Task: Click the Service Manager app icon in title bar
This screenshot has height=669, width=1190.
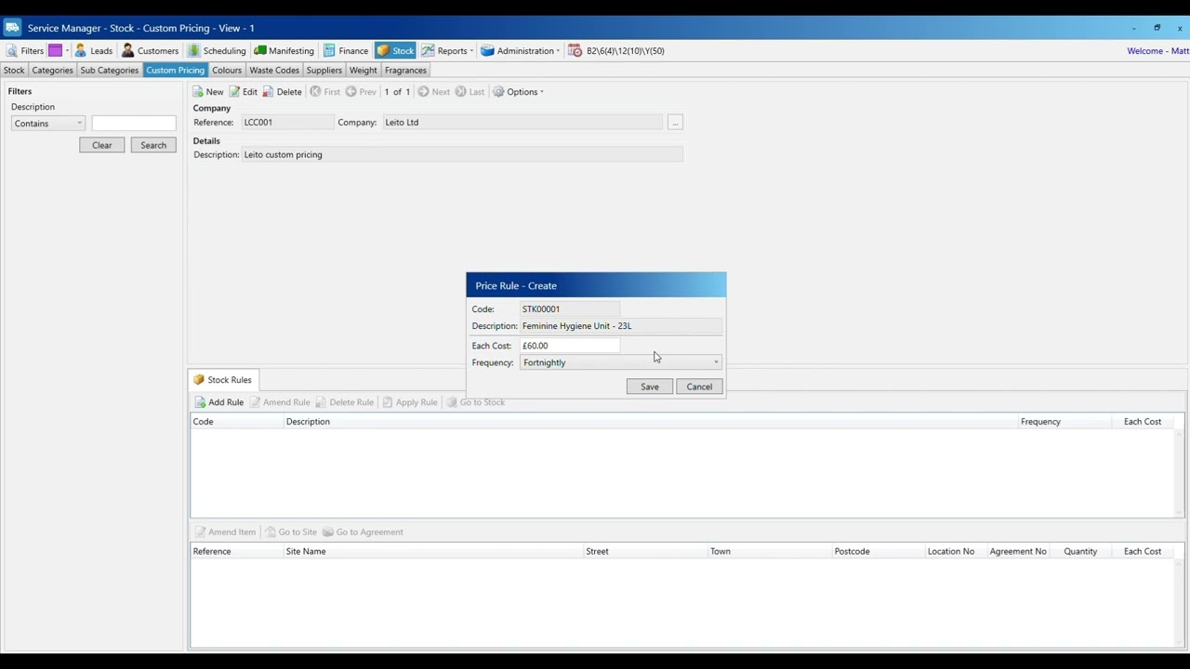Action: (x=12, y=28)
